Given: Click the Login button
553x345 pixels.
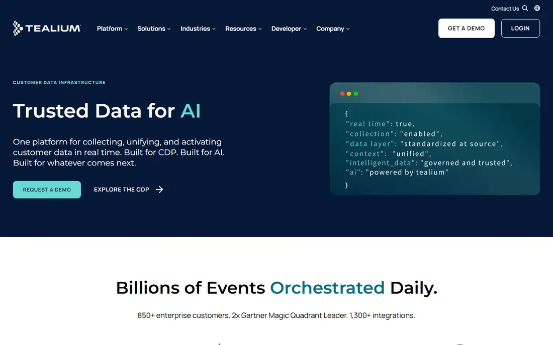Looking at the screenshot, I should 520,28.
